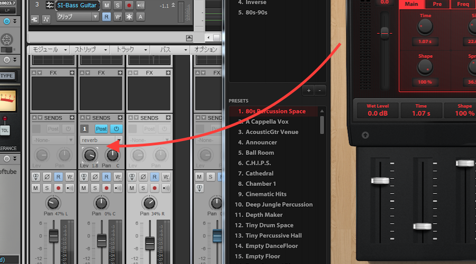The width and height of the screenshot is (476, 264).
Task: Toggle the Post button on reverb send
Action: point(101,129)
